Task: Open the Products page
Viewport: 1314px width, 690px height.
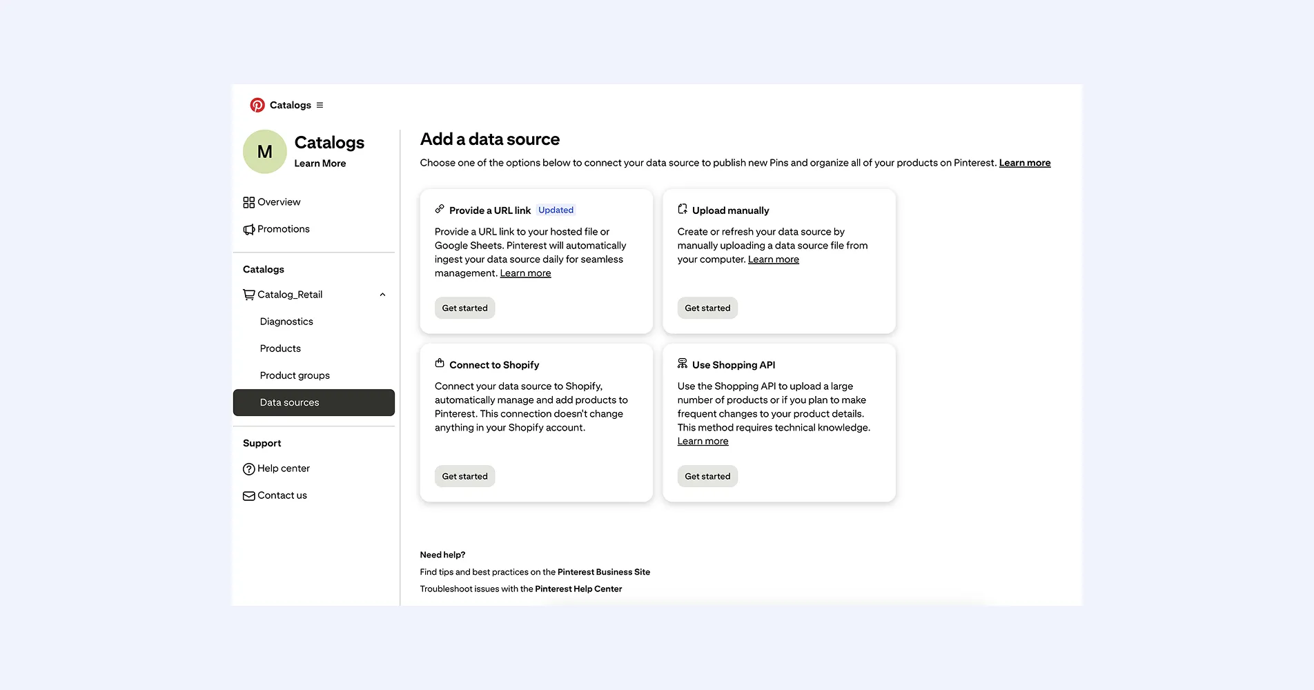Action: [x=280, y=348]
